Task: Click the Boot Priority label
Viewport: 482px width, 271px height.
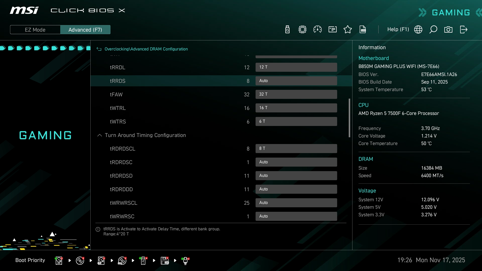Action: 30,260
